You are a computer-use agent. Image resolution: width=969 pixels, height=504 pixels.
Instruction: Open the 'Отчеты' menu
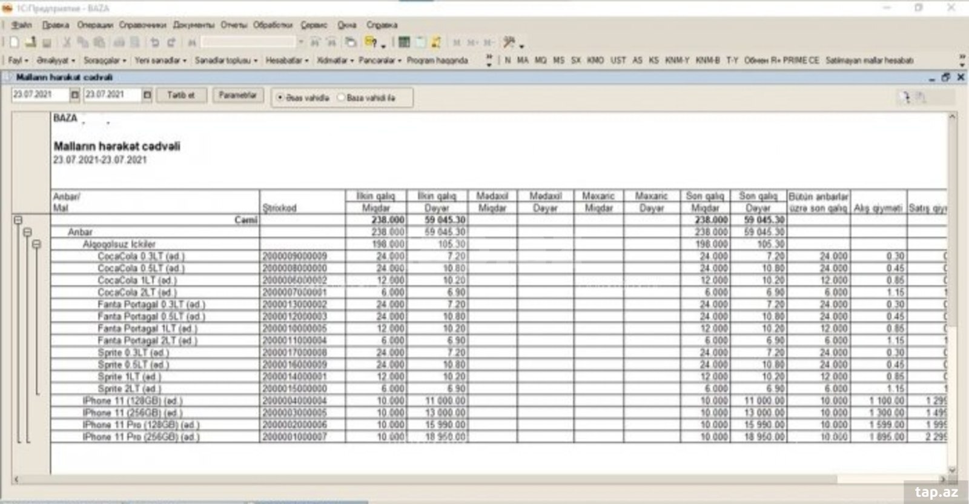[x=234, y=25]
